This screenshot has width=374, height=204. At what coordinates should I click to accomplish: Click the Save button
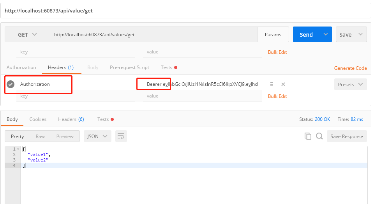click(346, 34)
